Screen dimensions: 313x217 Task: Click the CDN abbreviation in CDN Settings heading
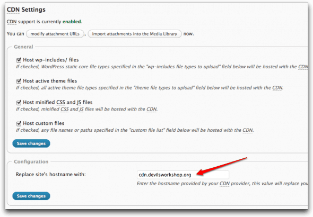(x=13, y=10)
